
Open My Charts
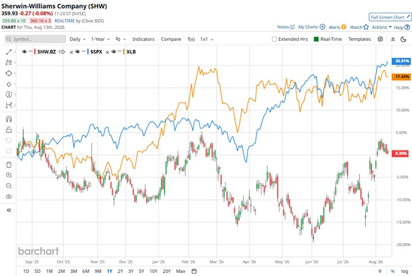[312, 27]
